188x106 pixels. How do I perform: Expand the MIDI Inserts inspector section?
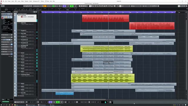[x=7, y=44]
